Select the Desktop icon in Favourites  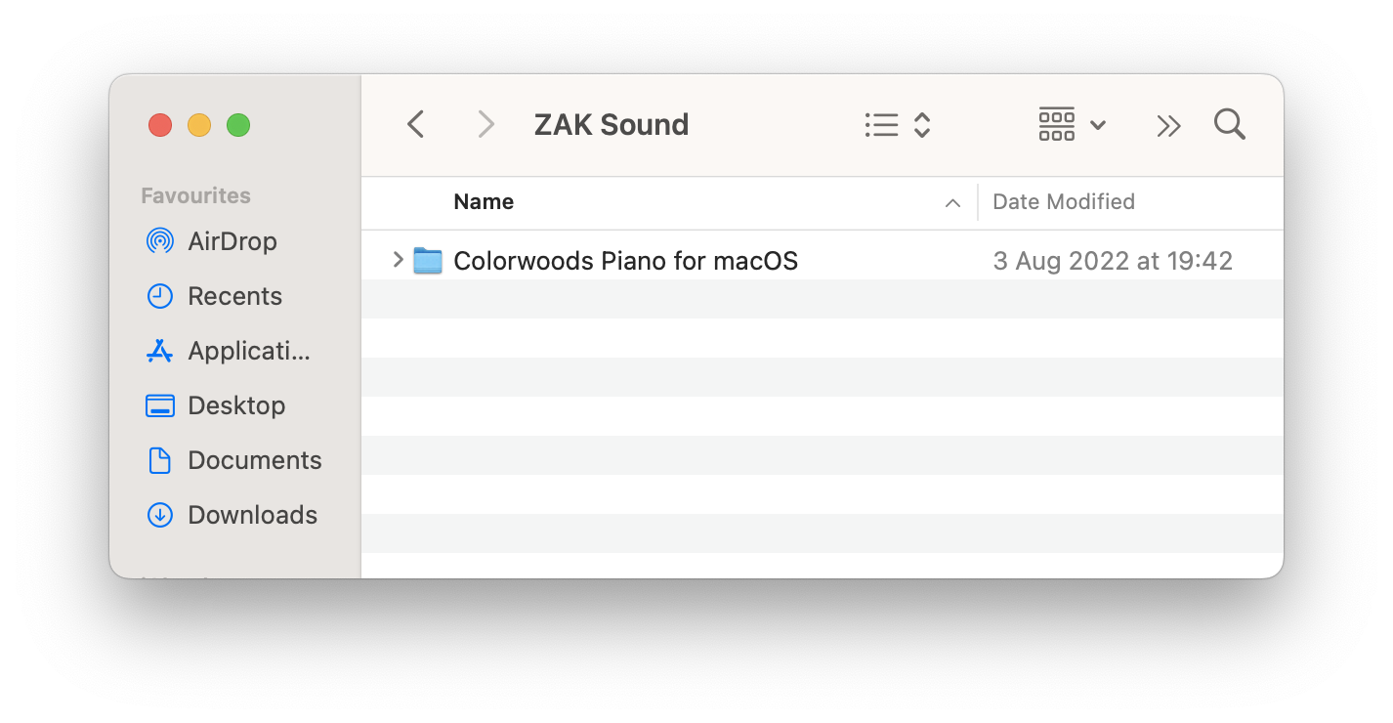click(159, 405)
